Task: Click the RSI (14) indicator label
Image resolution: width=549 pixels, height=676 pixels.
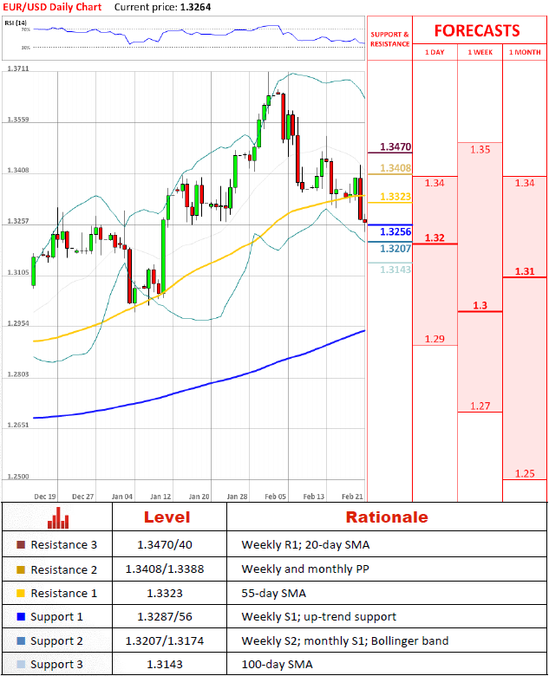Action: pos(16,23)
